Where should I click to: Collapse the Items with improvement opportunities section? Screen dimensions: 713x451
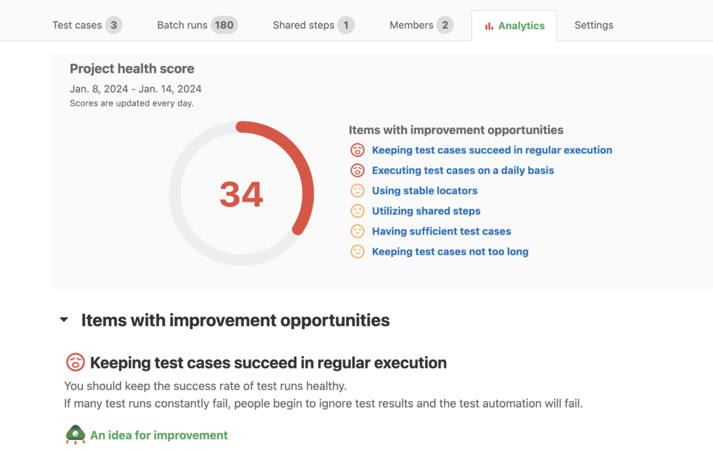tap(64, 320)
